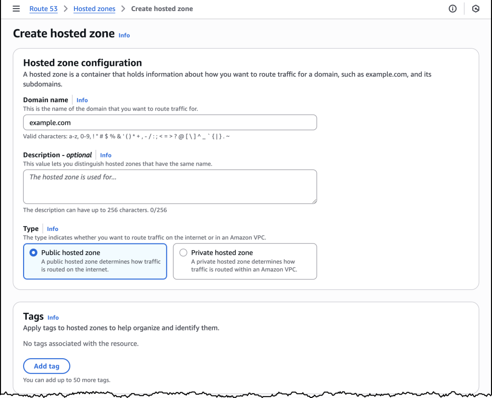
Task: Open Info link beside Type
Action: coord(52,229)
